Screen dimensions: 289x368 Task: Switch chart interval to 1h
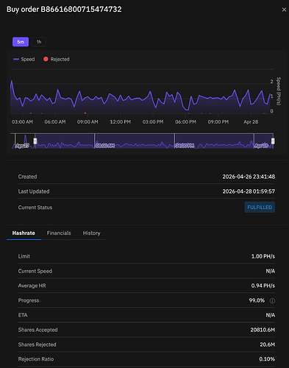(39, 42)
